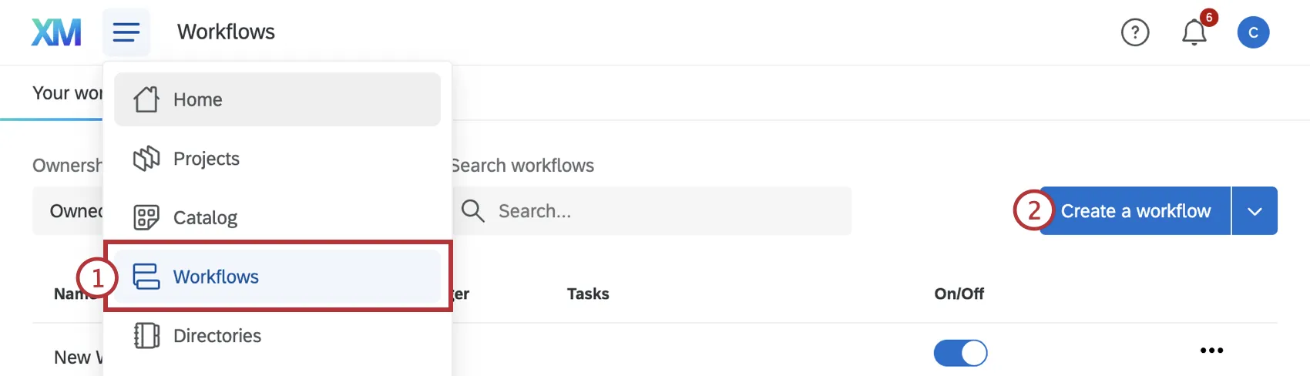The image size is (1310, 376).
Task: Click the XM logo
Action: (56, 32)
